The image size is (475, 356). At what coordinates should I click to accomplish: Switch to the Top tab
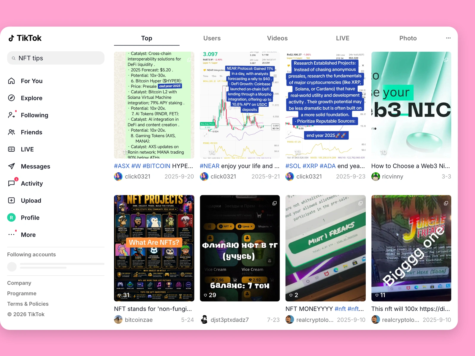[147, 38]
